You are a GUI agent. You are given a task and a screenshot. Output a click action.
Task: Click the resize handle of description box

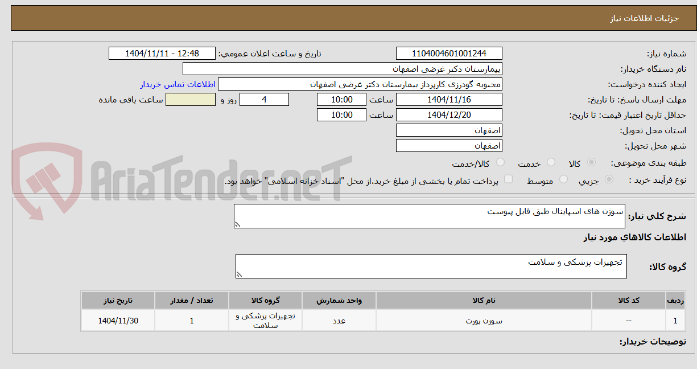238,225
